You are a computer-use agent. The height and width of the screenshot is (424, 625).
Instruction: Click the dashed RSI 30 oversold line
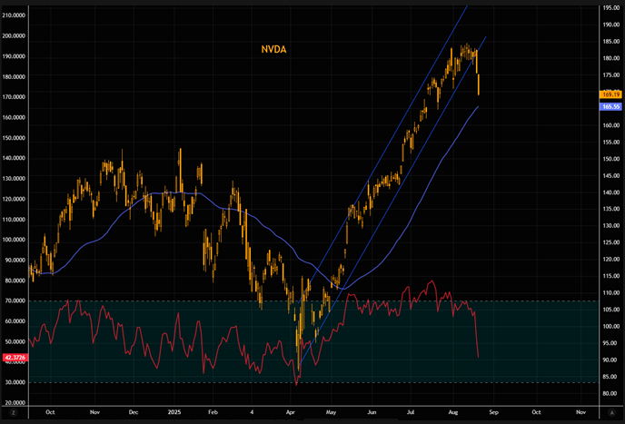click(182, 382)
